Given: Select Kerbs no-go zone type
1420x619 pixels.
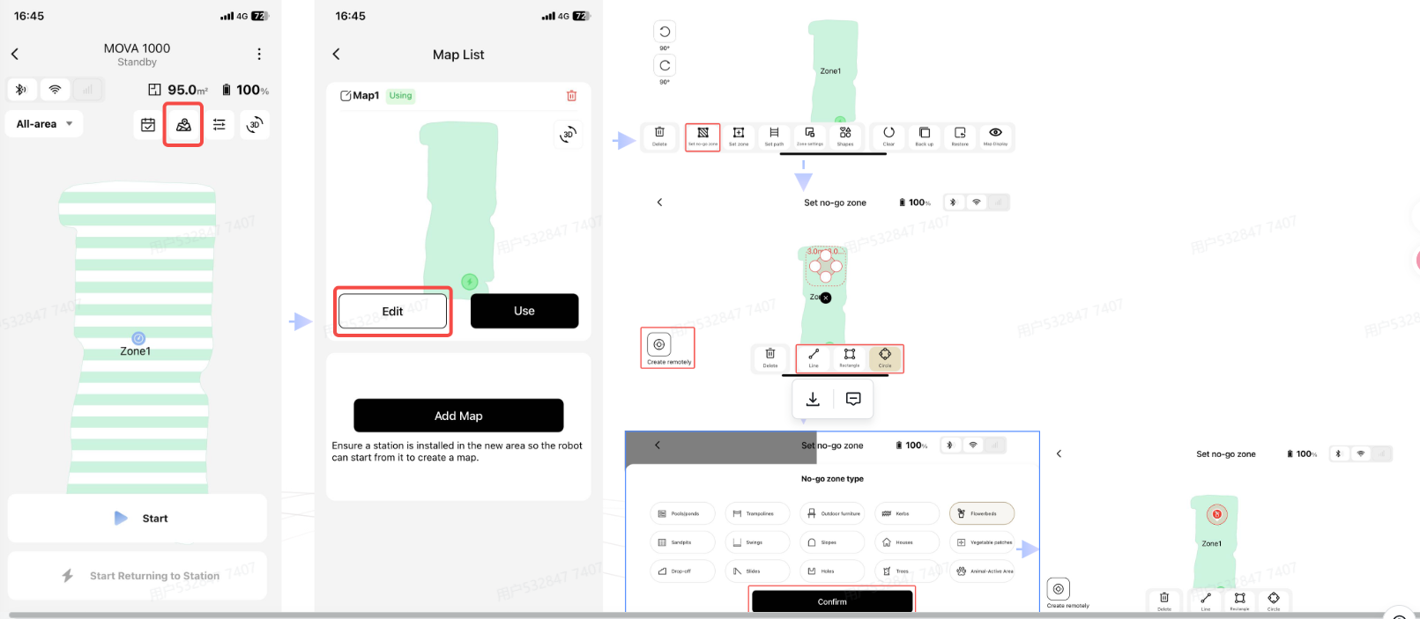Looking at the screenshot, I should tap(907, 513).
